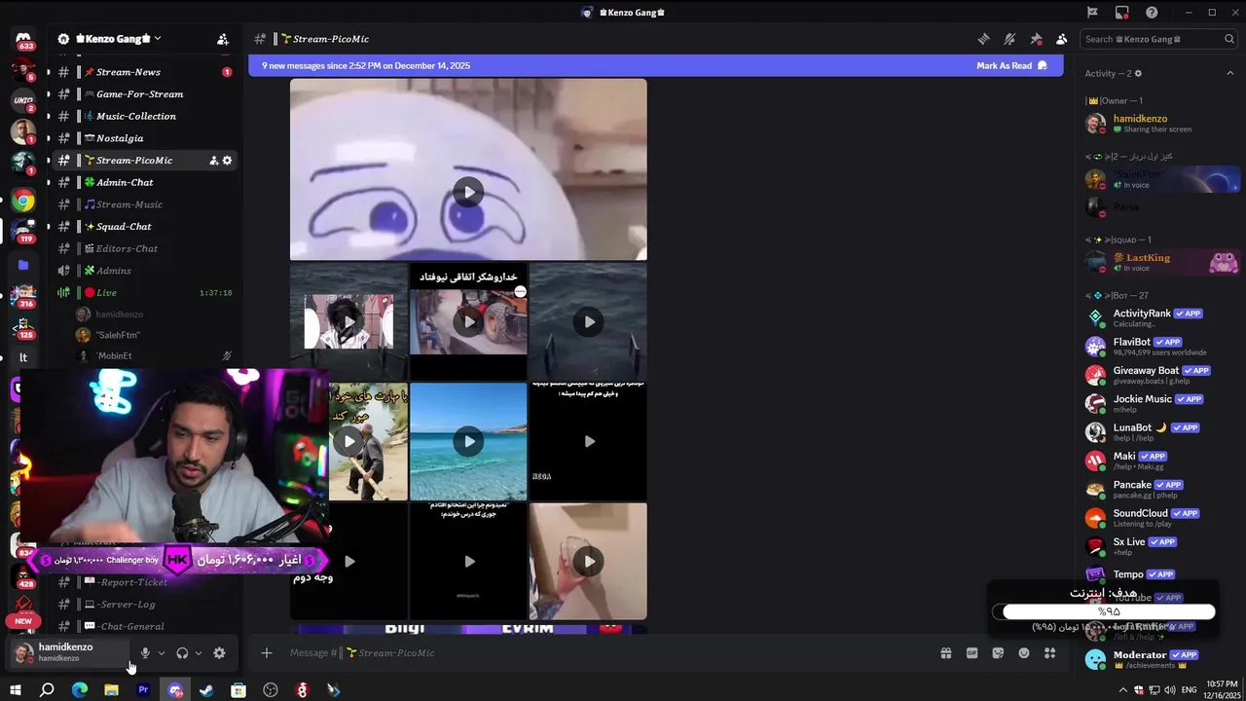This screenshot has width=1246, height=701.
Task: Select LastKing member in list
Action: [x=1160, y=263]
